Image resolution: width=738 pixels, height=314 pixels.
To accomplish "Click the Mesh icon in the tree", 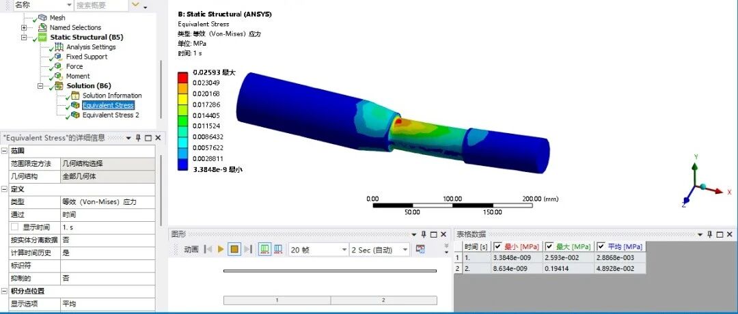I will 43,17.
